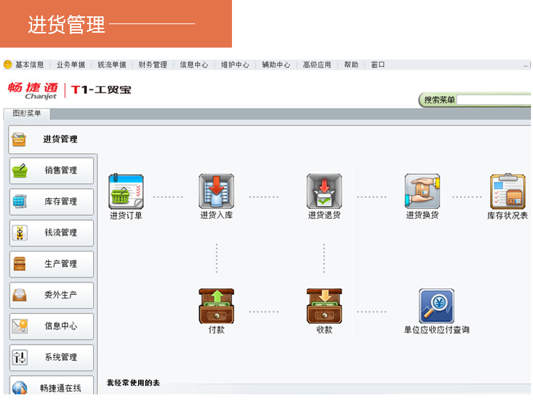The width and height of the screenshot is (533, 417).
Task: Click the T1-工贸宝 product title
Action: [101, 90]
